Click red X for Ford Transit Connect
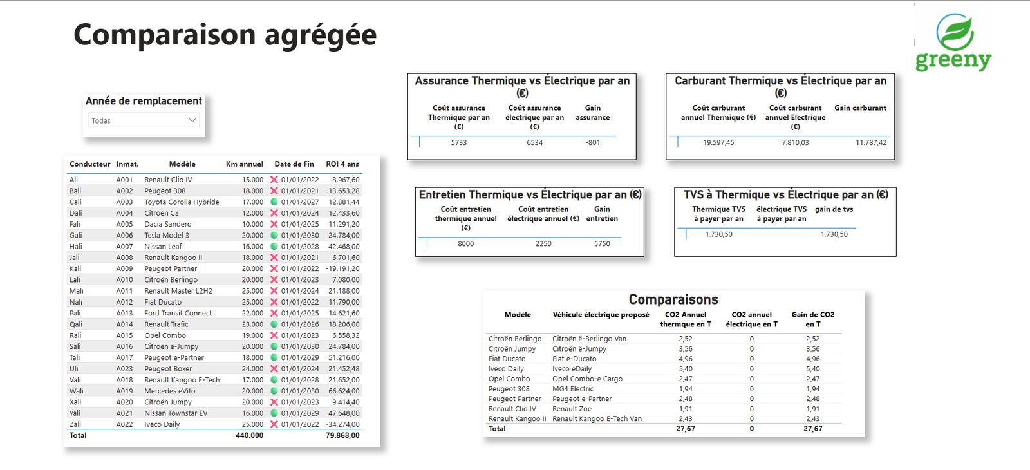The width and height of the screenshot is (1030, 470). (274, 313)
